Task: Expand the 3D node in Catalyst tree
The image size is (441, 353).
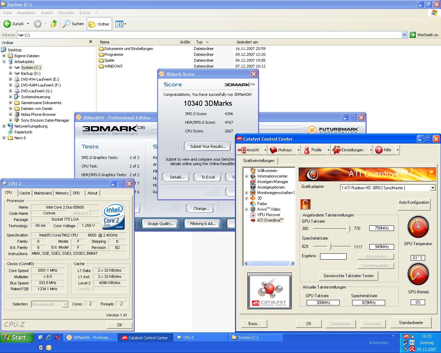Action: tap(246, 198)
